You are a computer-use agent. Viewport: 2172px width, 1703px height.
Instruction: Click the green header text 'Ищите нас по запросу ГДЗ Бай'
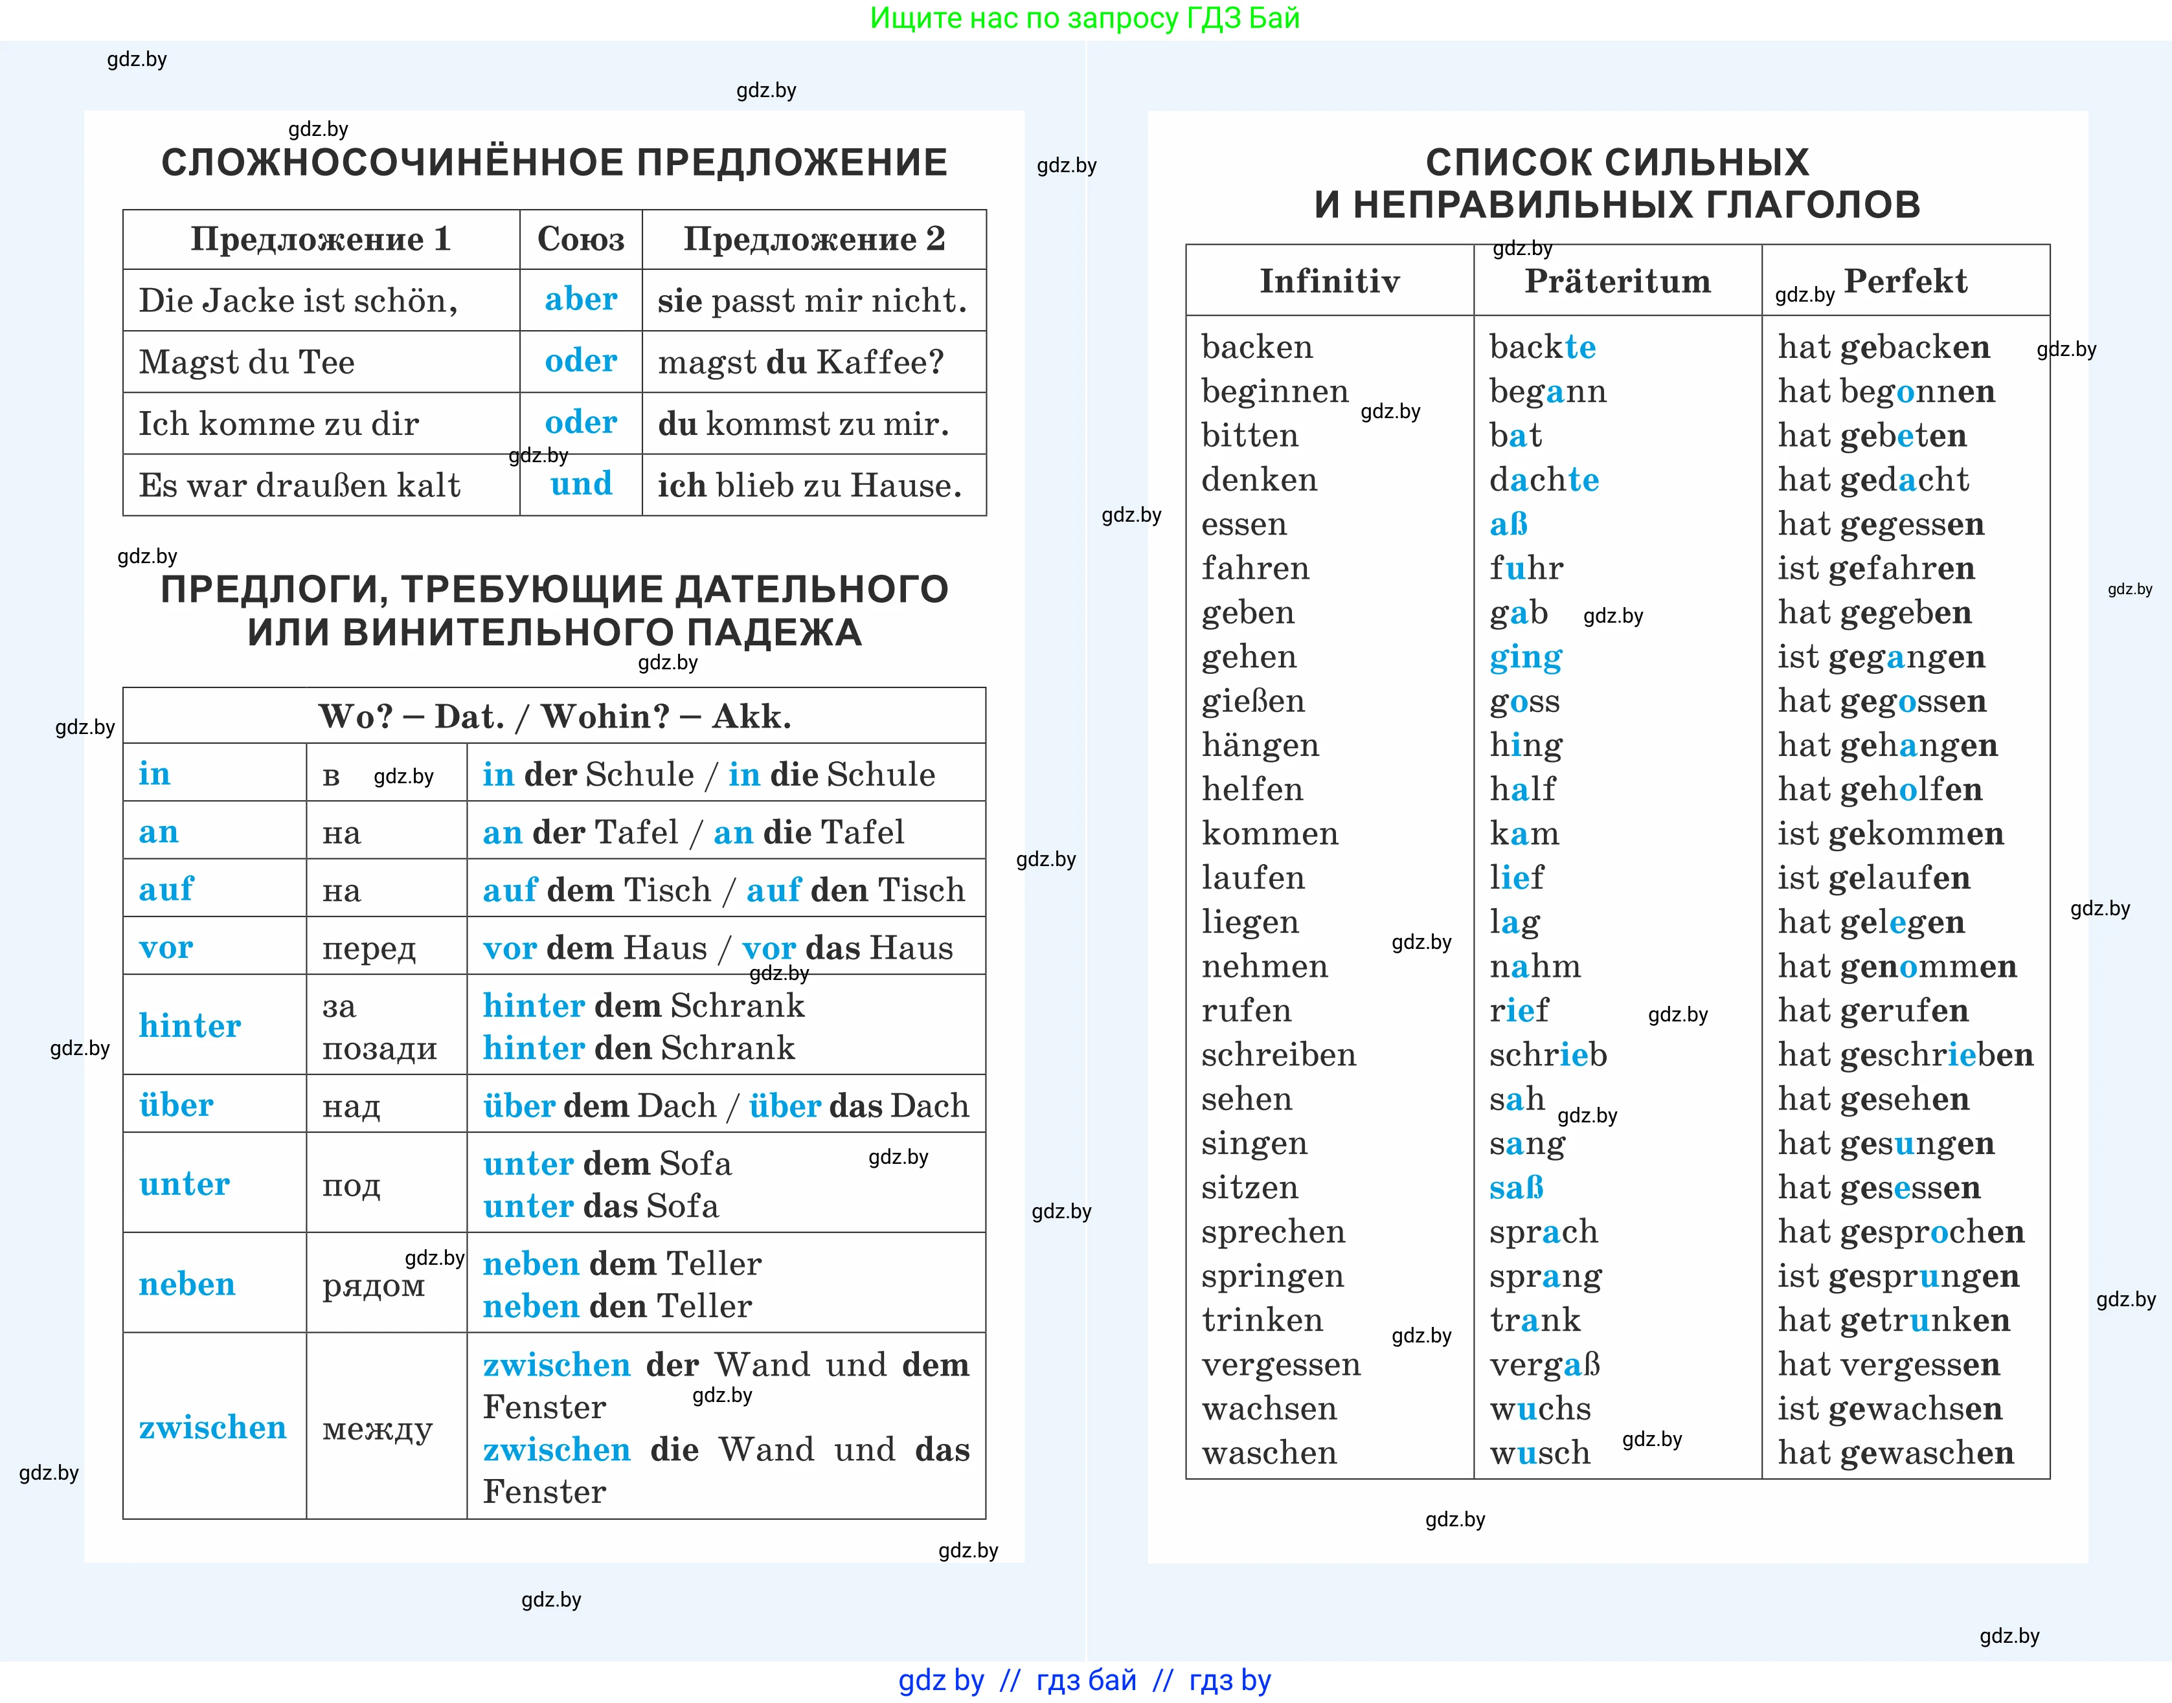click(x=1085, y=19)
